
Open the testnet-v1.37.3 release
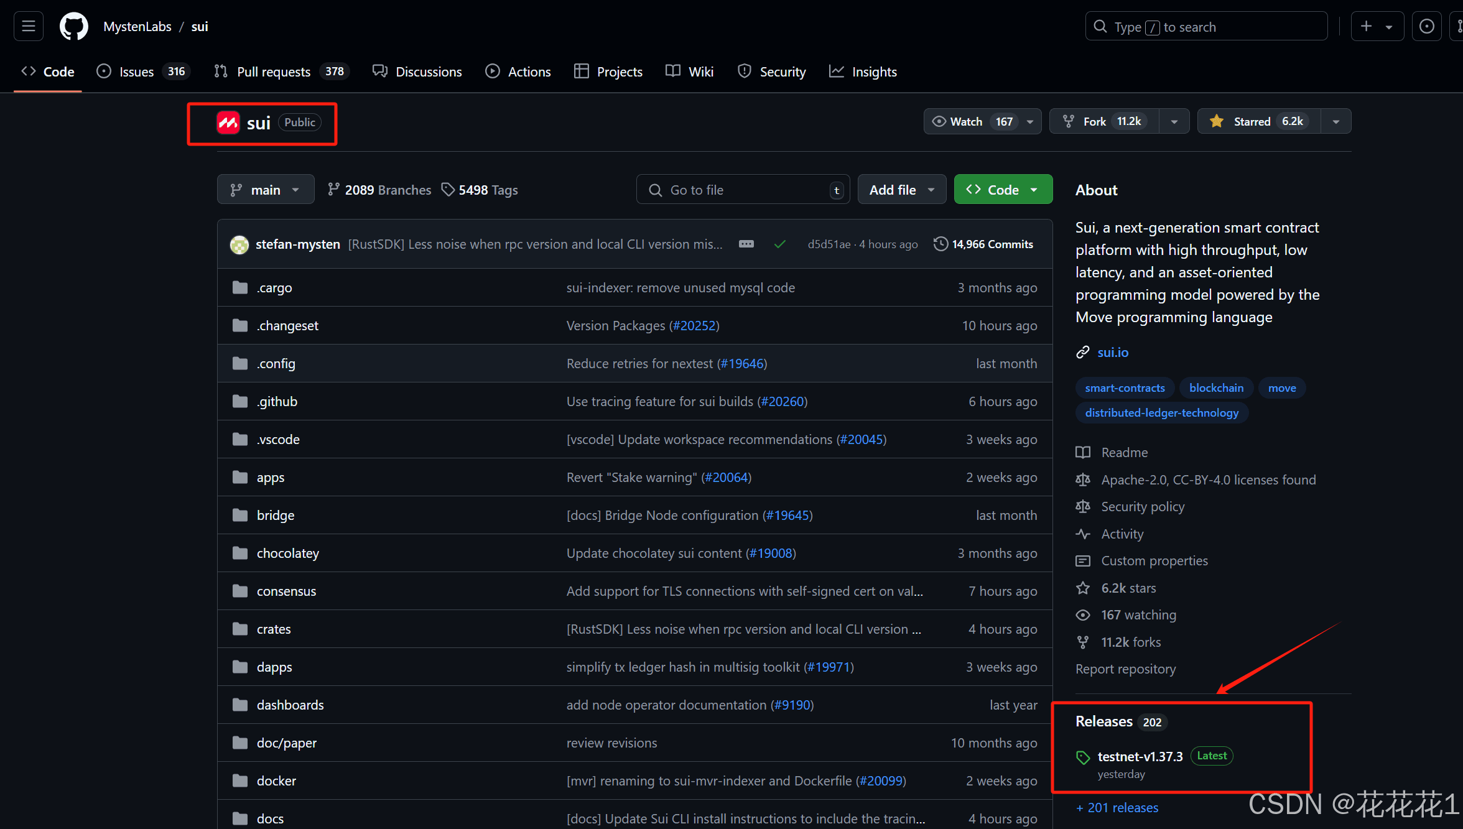[x=1140, y=756]
